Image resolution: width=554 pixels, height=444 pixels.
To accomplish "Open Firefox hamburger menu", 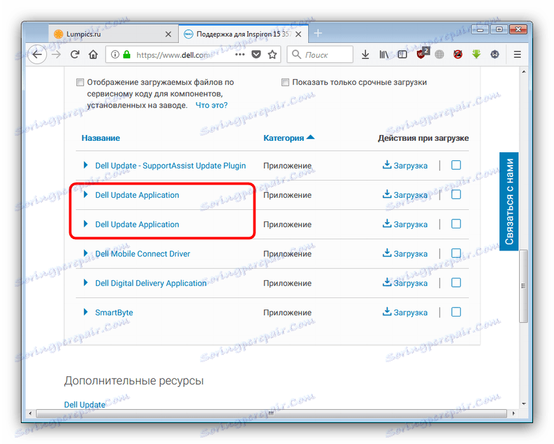I will click(517, 55).
